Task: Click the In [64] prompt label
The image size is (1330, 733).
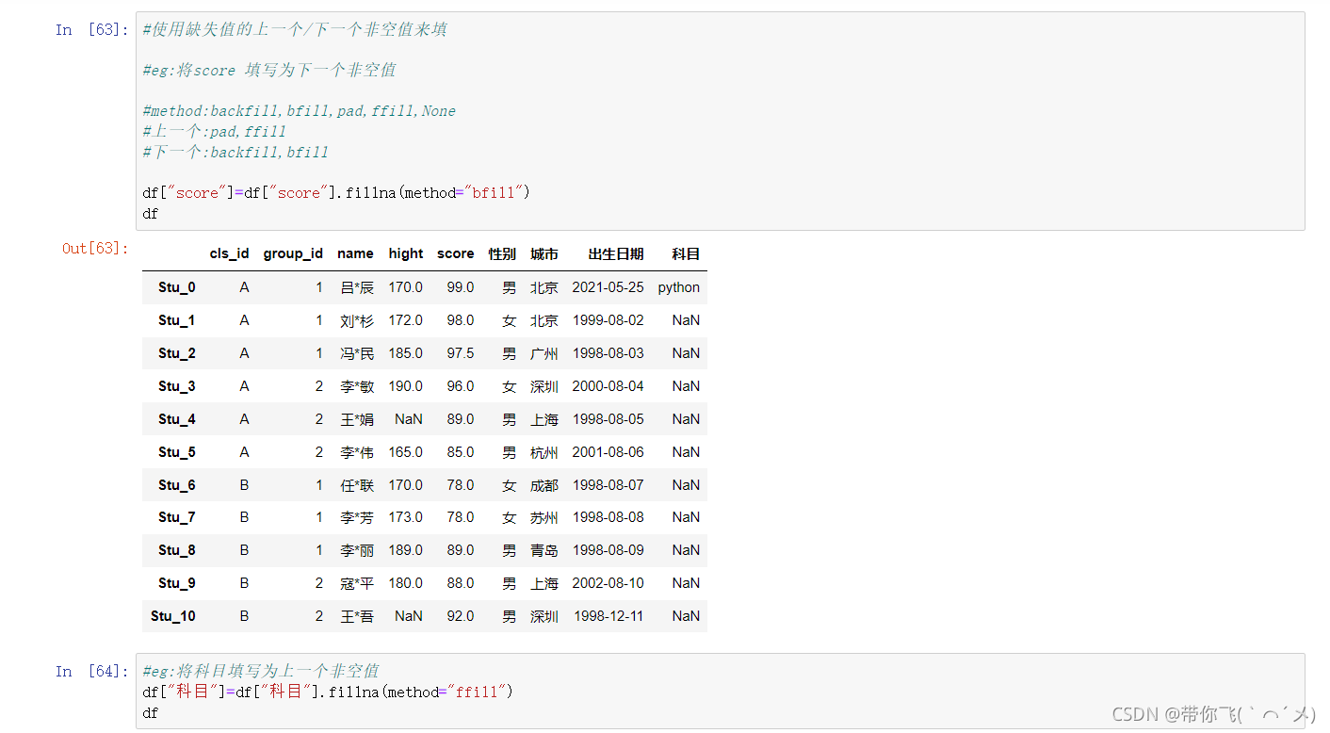Action: (x=91, y=671)
